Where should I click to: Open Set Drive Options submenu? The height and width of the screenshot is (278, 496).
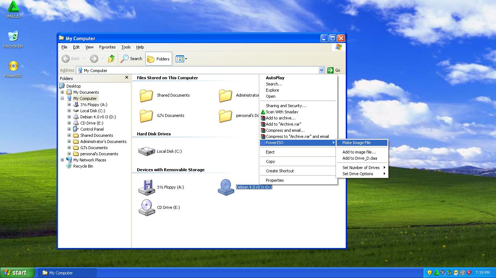pyautogui.click(x=362, y=174)
